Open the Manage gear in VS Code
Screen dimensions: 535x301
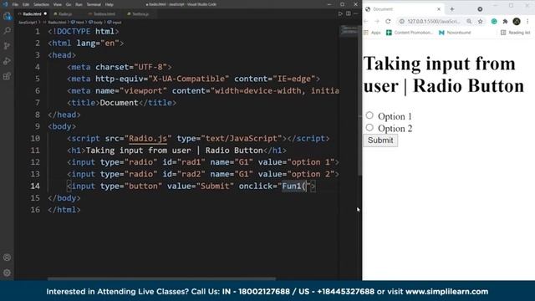(7, 273)
